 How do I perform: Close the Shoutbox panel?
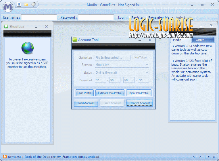46,26
